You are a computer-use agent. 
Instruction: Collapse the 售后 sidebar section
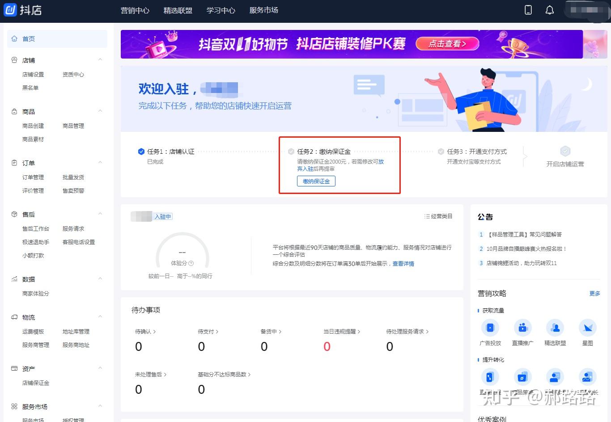pyautogui.click(x=100, y=214)
